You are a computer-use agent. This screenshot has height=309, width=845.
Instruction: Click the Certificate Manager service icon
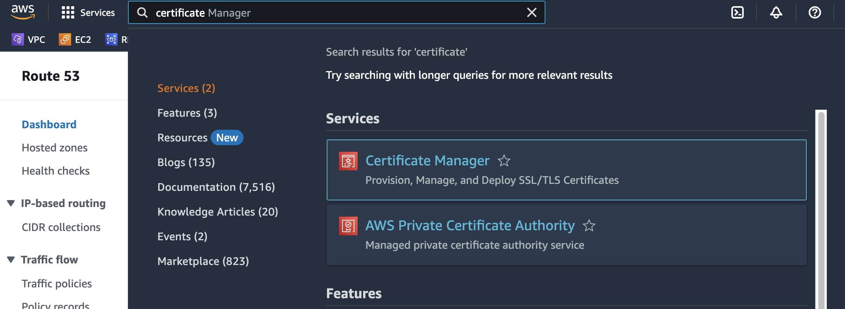click(x=348, y=161)
